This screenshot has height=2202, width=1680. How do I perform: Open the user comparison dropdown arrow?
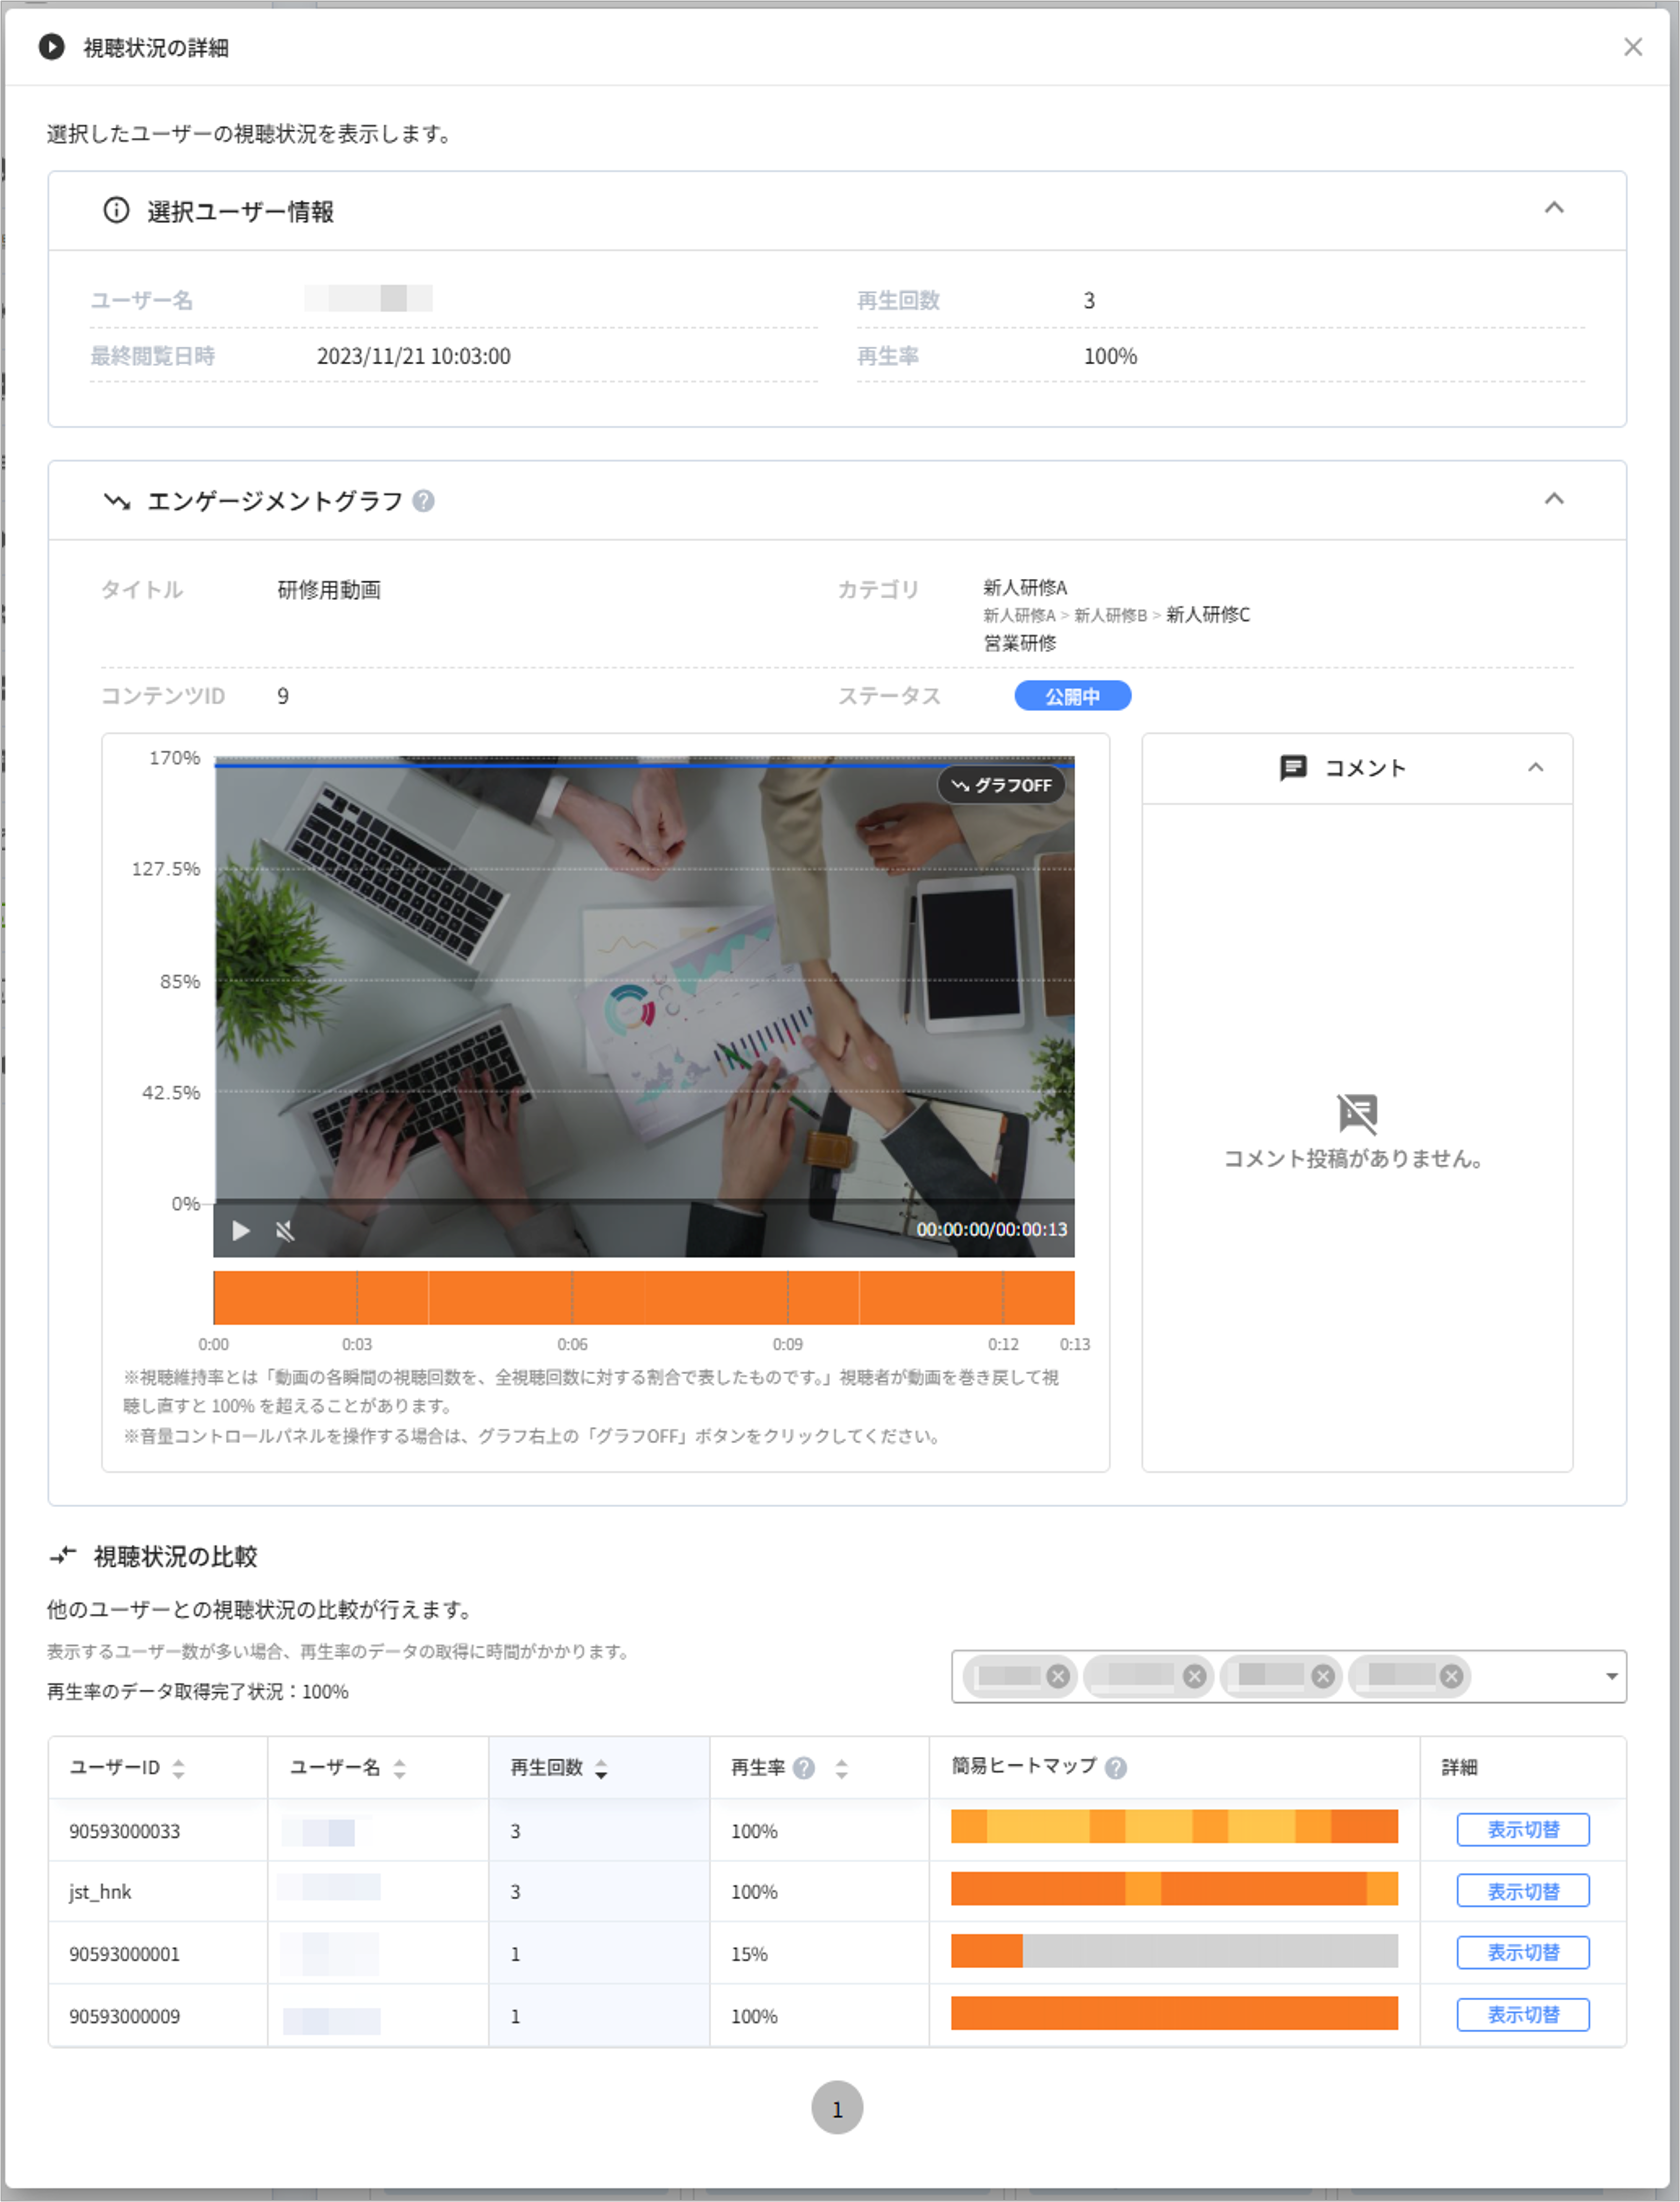(x=1611, y=1676)
